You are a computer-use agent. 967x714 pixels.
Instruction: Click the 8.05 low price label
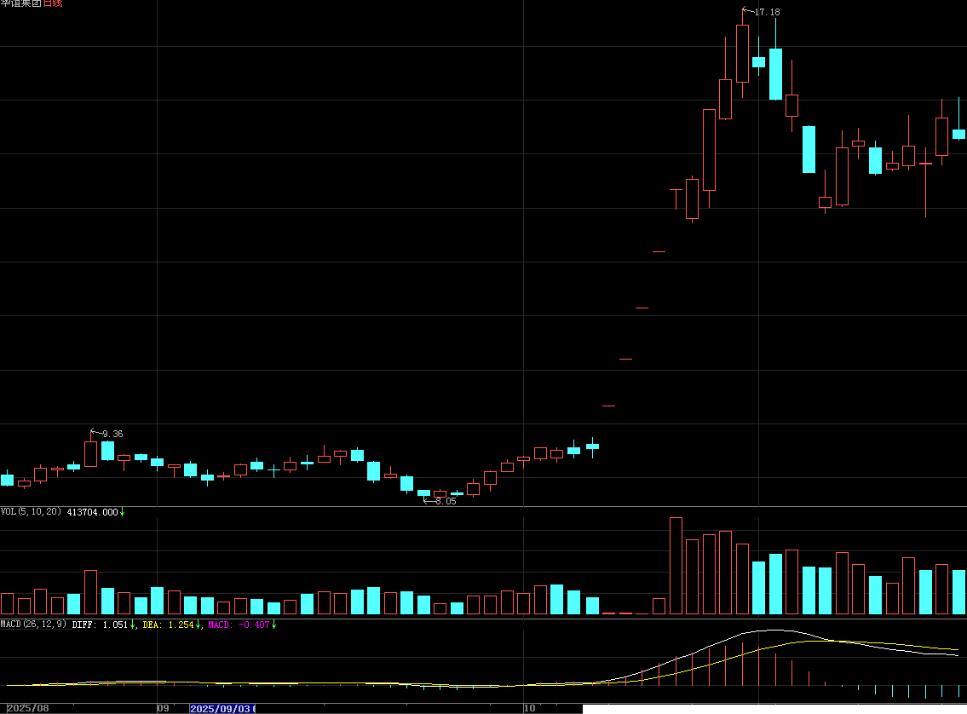[x=446, y=501]
